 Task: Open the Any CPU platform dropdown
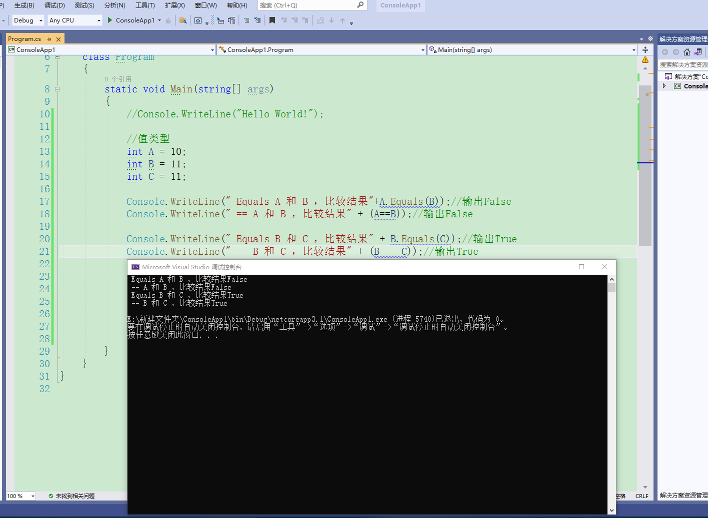point(75,20)
